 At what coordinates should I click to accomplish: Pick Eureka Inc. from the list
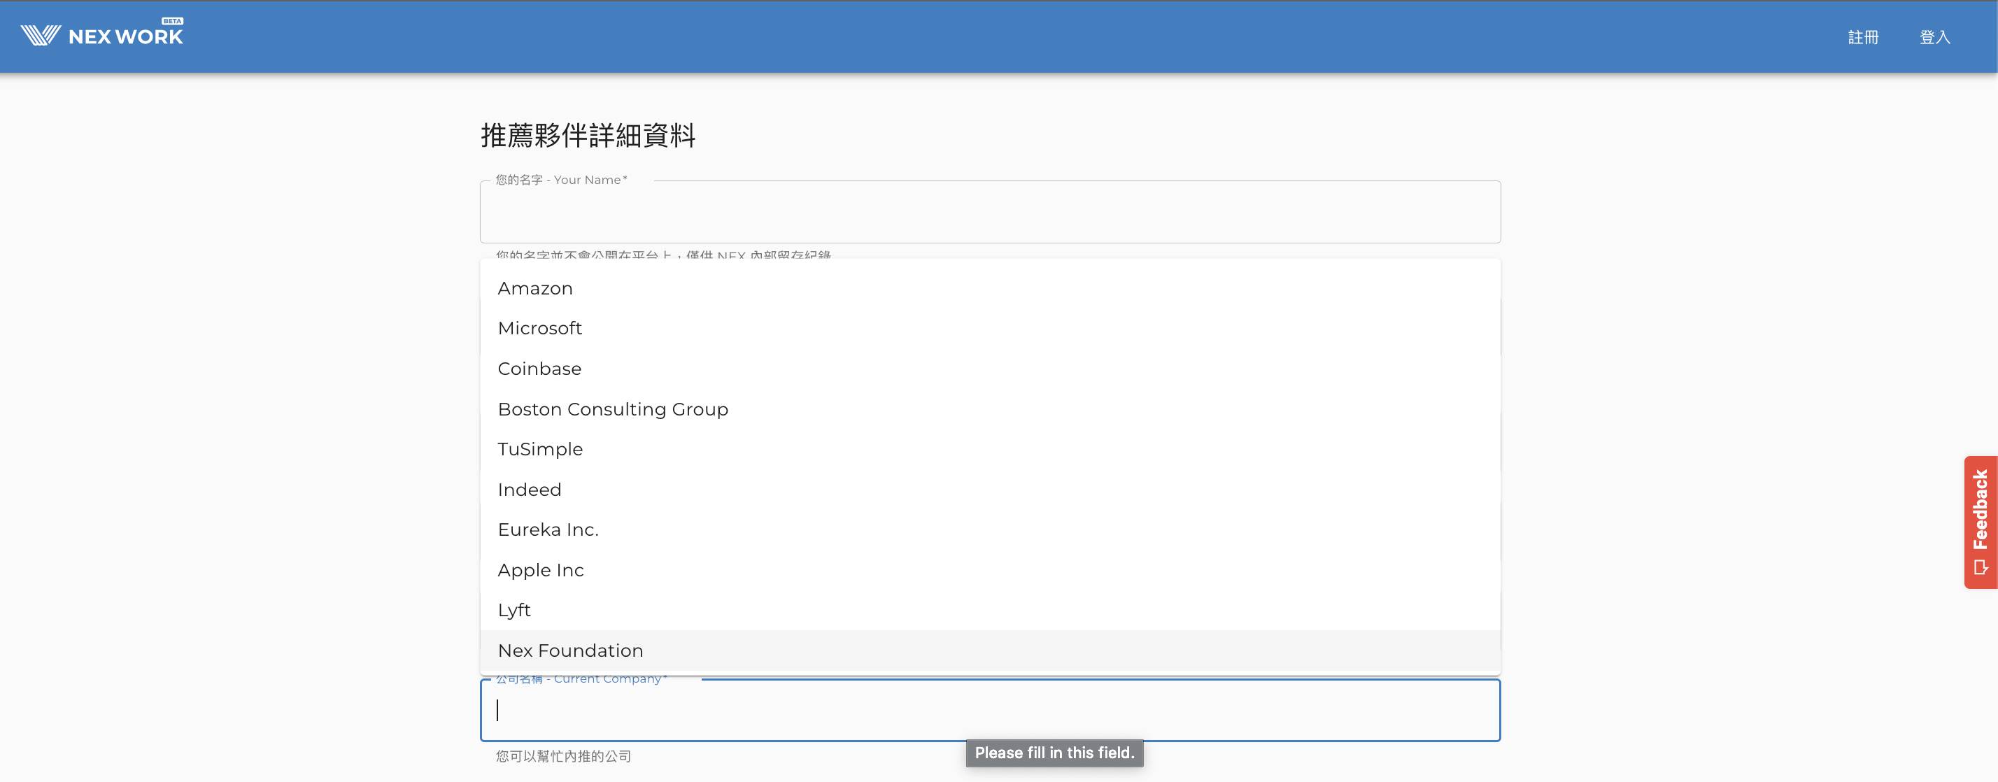point(548,530)
